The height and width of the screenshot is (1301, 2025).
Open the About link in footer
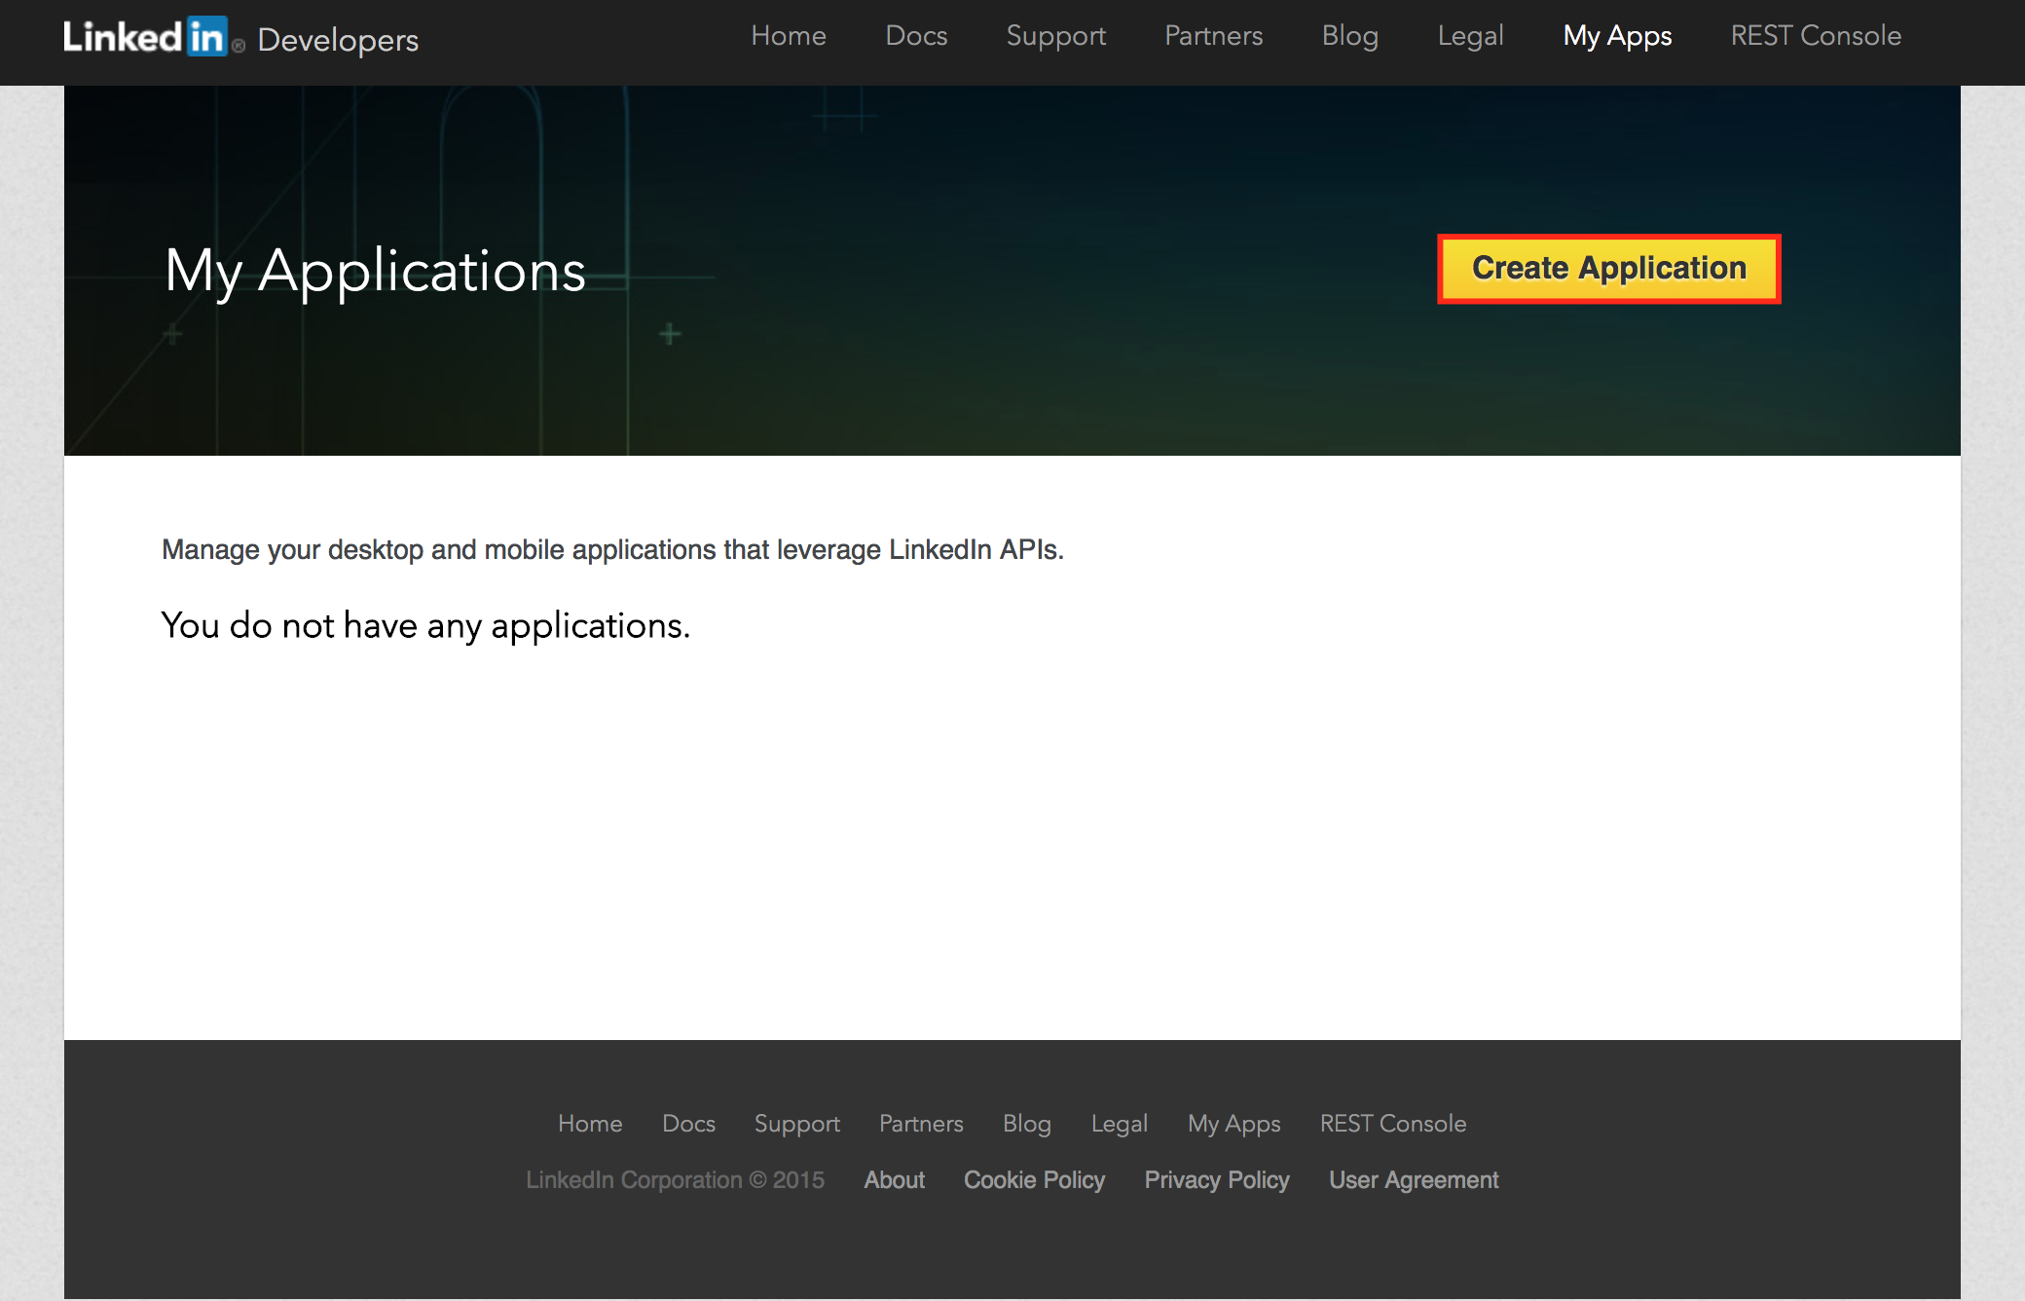pos(894,1179)
